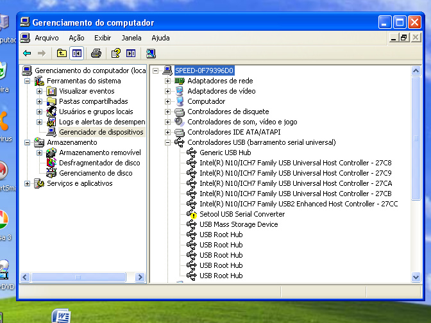Viewport: 431px width, 323px height.
Task: Open the Exibir menu
Action: point(103,38)
